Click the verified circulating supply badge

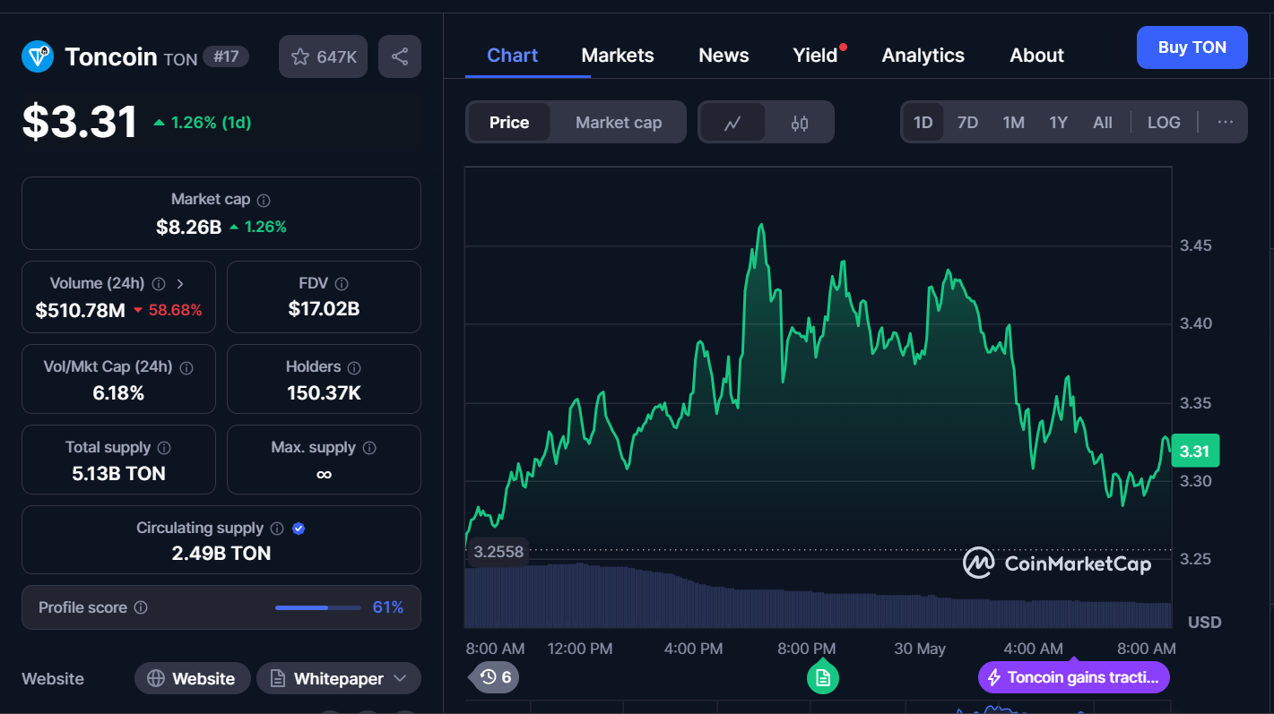[299, 529]
